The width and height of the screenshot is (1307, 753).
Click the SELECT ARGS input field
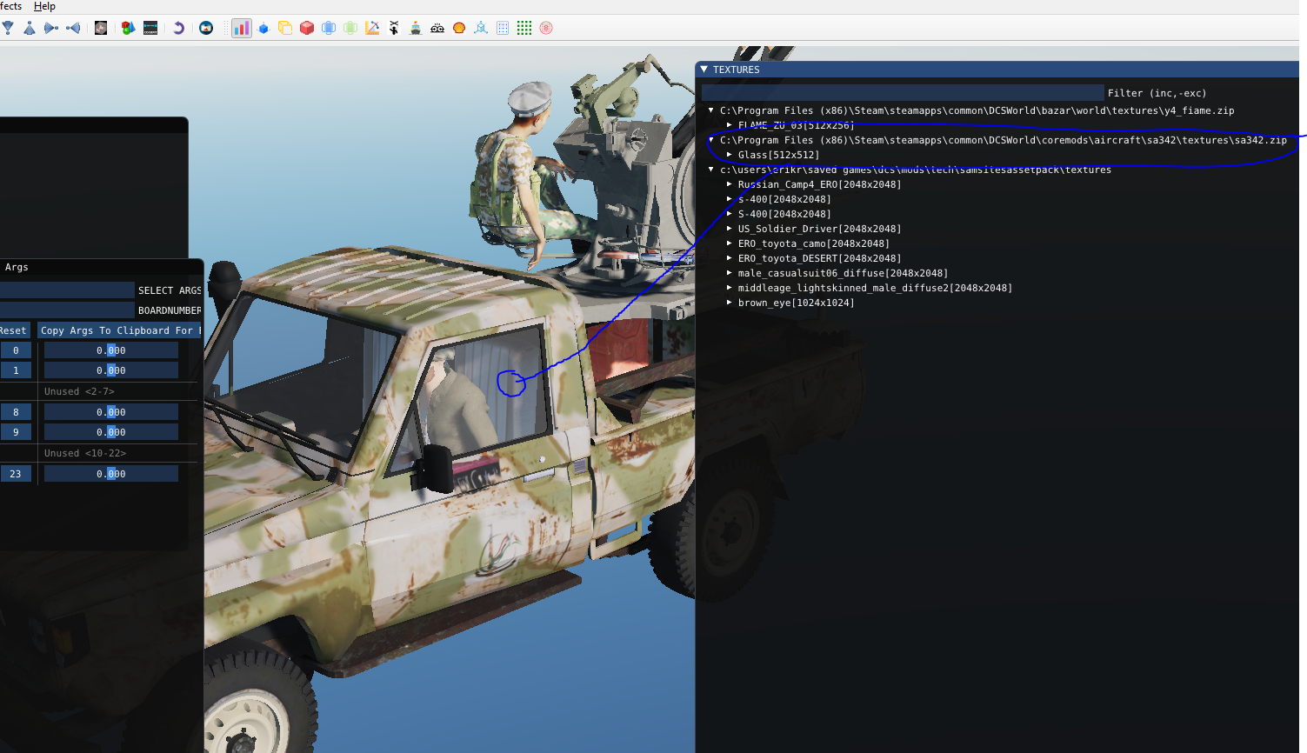pos(67,290)
